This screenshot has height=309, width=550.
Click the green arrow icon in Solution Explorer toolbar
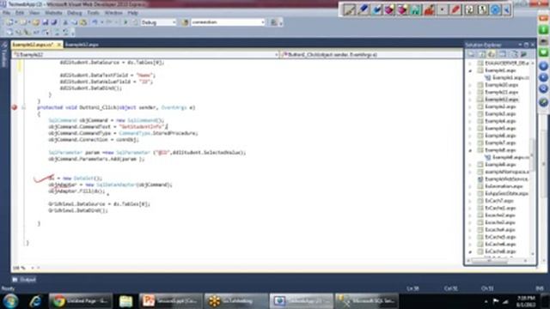[x=523, y=54]
